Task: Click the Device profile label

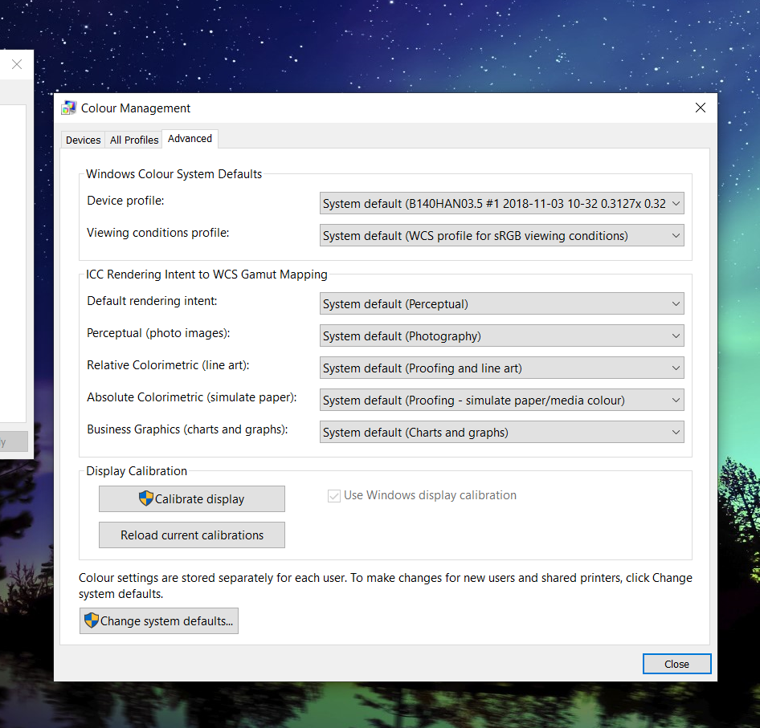Action: 125,201
